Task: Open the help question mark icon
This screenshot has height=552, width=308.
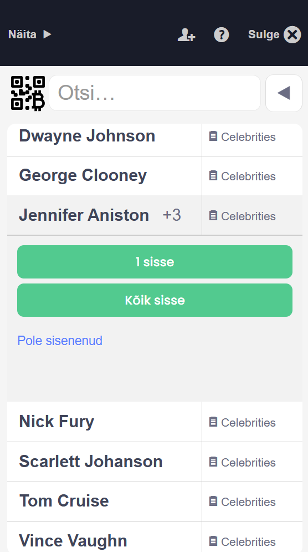Action: [222, 35]
